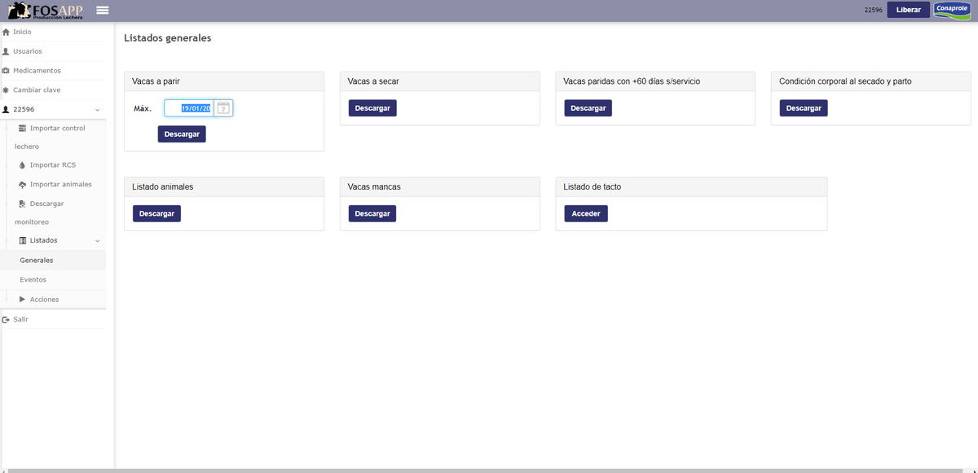The height and width of the screenshot is (473, 978).
Task: Click the Conaprole logo
Action: 951,10
